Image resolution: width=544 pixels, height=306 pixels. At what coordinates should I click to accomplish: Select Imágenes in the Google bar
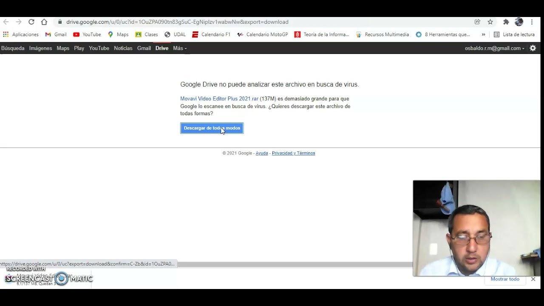pyautogui.click(x=40, y=48)
